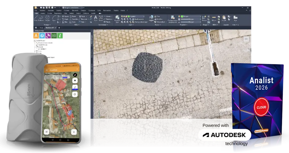Click the Misura (Measure) ruler icon
Screen dimensions: 289x153
pos(214,18)
